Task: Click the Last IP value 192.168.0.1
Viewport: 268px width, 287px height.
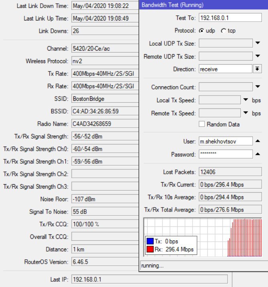Action: click(150, 279)
